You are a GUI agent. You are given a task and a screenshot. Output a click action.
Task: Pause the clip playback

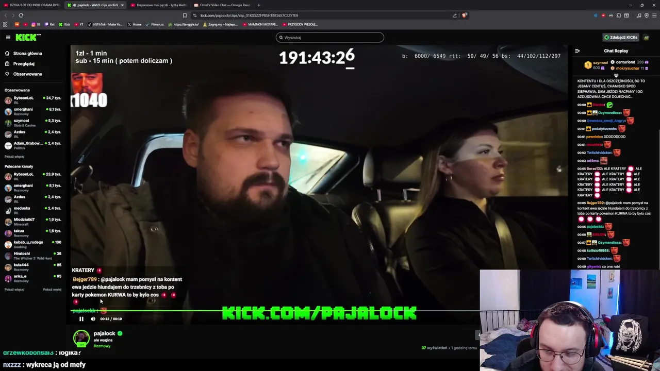point(81,319)
